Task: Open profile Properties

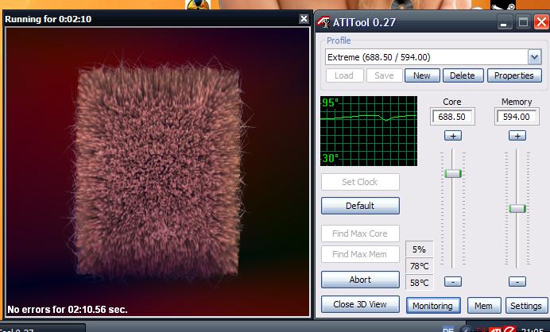Action: (514, 75)
